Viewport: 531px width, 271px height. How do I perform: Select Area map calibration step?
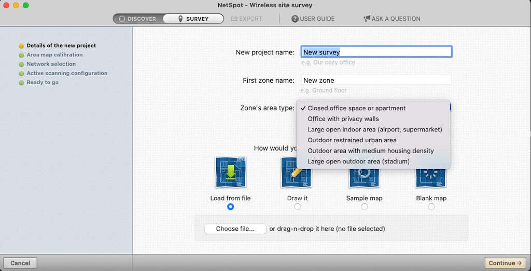tap(54, 55)
